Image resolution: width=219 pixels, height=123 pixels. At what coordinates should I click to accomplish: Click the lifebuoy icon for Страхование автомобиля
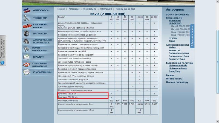[27, 65]
